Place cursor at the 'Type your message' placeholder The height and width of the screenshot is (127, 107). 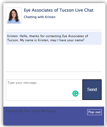[23, 83]
